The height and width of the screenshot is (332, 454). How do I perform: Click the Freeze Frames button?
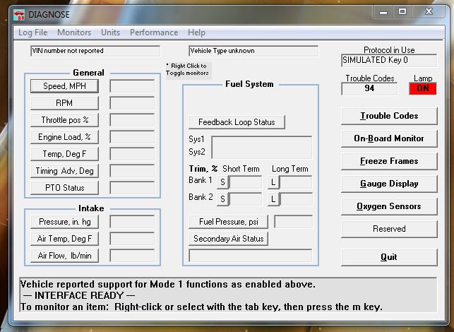pos(389,161)
